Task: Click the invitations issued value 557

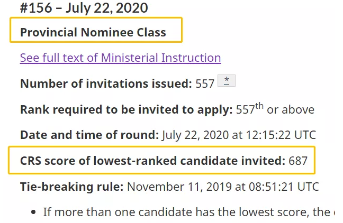Action: click(205, 83)
